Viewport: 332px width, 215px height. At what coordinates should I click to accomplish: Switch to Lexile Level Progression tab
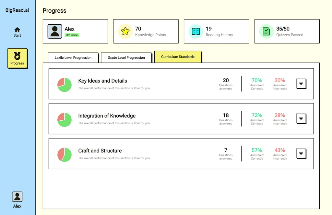(73, 58)
